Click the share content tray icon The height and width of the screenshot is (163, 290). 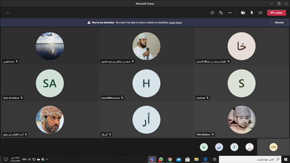coord(260,13)
